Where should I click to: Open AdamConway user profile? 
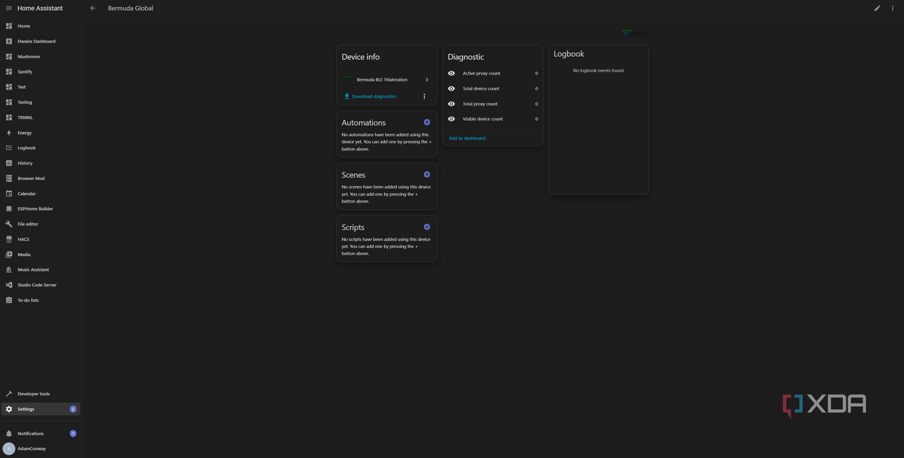40,448
